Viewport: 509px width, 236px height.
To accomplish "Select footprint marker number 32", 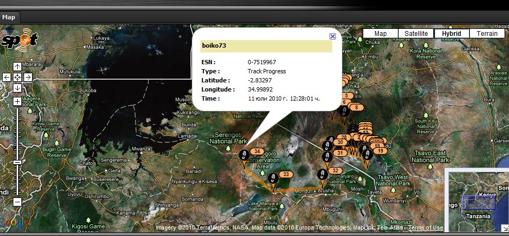I will click(x=323, y=174).
